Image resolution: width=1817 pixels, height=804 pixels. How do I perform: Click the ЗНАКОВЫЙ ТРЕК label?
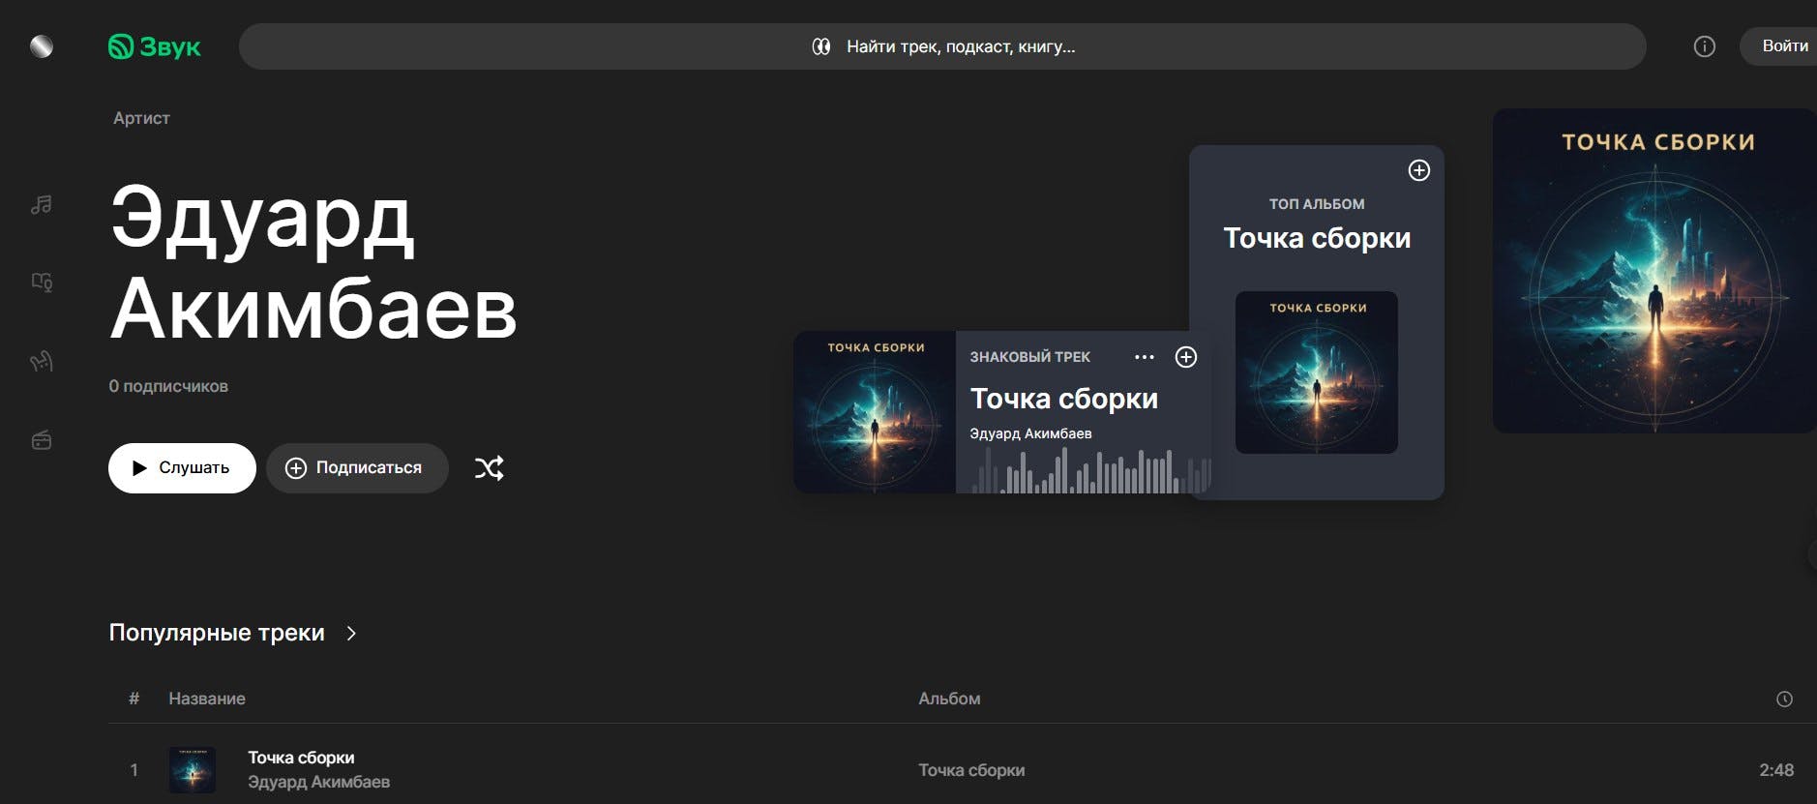click(1029, 357)
